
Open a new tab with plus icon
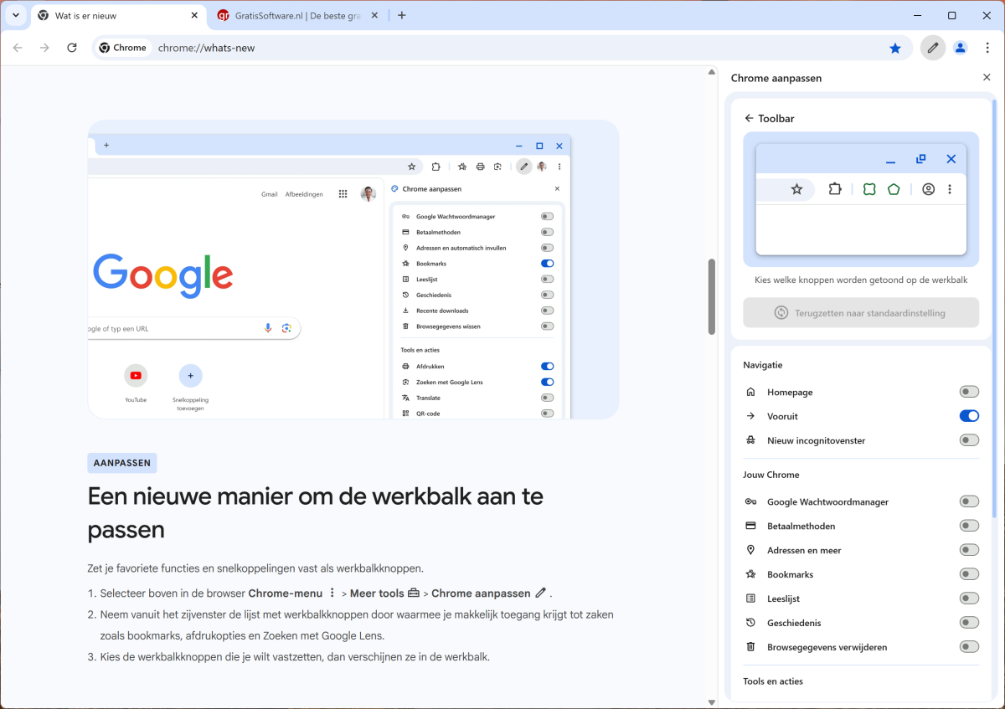pyautogui.click(x=402, y=15)
